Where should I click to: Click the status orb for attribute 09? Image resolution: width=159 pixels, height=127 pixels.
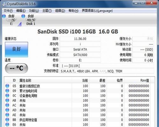(7, 91)
